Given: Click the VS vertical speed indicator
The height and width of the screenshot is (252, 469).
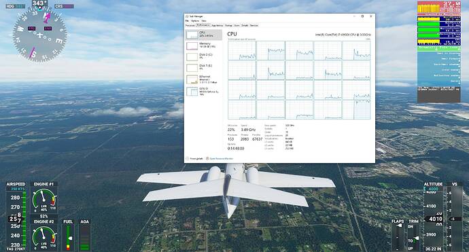Looking at the screenshot, I should pyautogui.click(x=454, y=217).
